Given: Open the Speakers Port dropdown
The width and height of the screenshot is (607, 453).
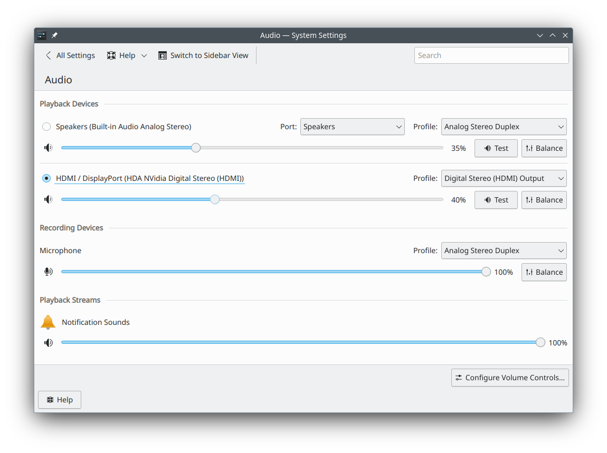Looking at the screenshot, I should tap(352, 127).
